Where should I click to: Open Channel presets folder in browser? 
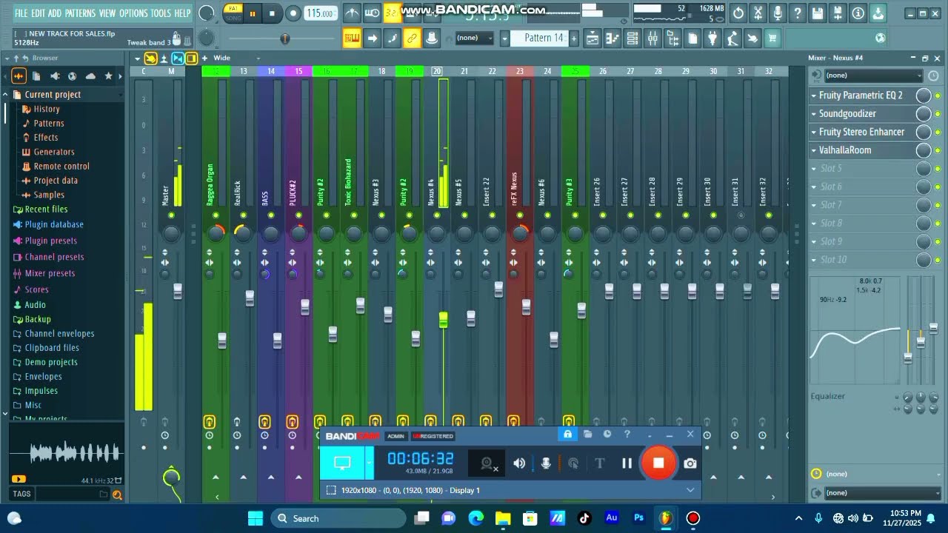[54, 257]
